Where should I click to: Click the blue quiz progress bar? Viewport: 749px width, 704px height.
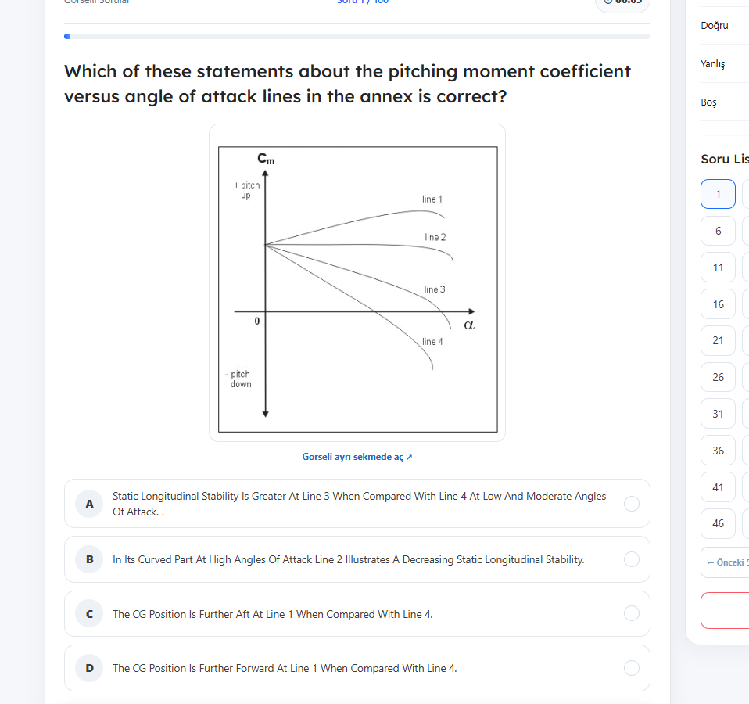pos(357,36)
